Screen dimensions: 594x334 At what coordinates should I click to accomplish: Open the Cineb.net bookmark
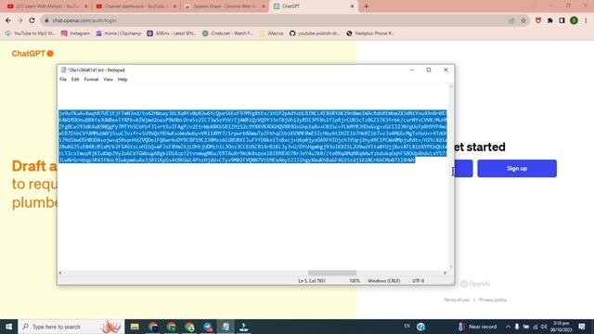coord(227,33)
